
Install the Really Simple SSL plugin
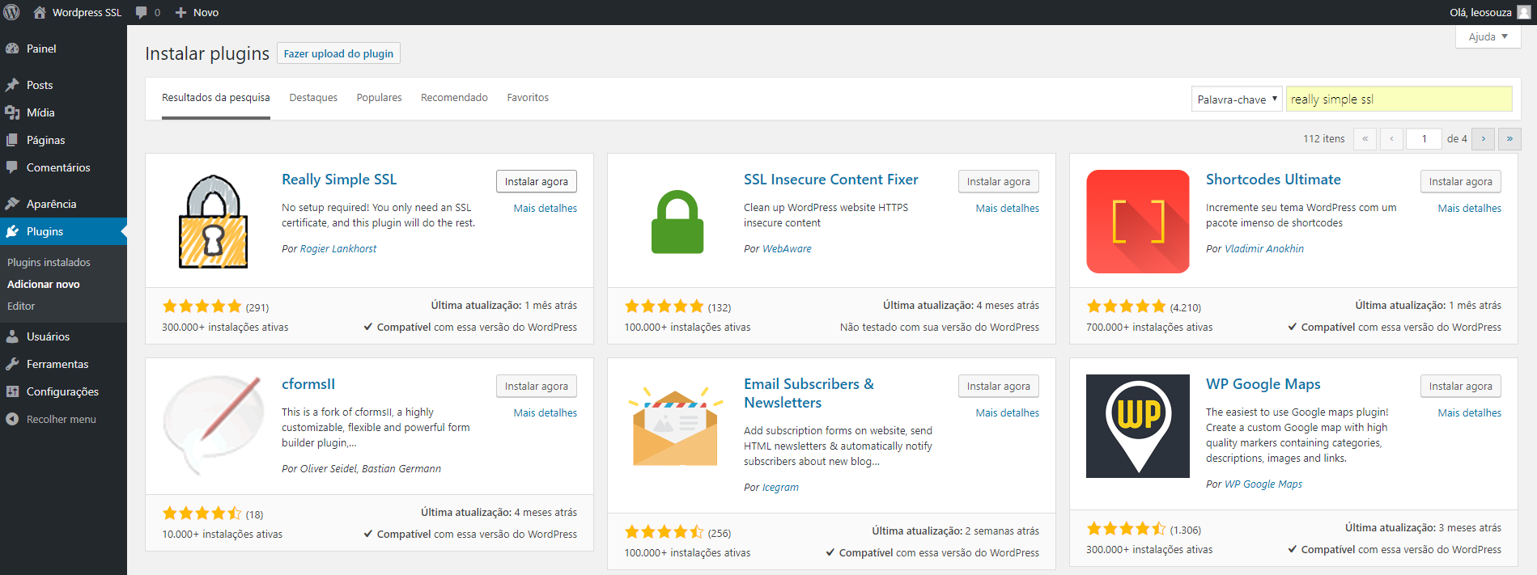click(536, 182)
